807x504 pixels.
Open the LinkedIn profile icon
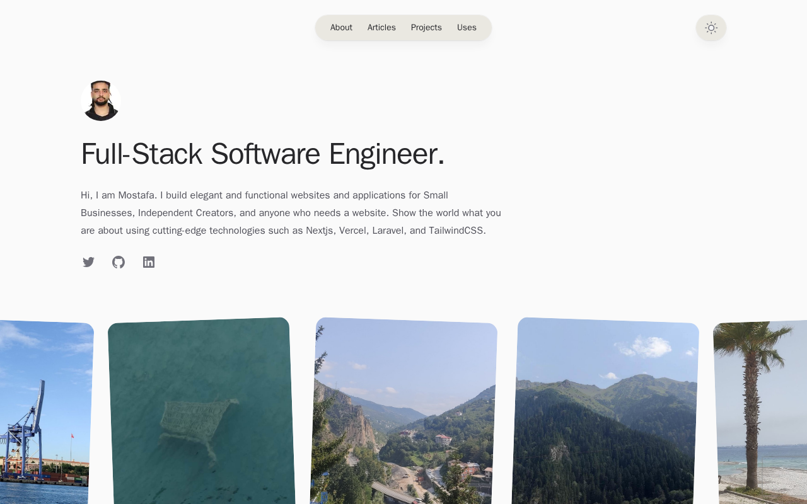[x=149, y=262]
